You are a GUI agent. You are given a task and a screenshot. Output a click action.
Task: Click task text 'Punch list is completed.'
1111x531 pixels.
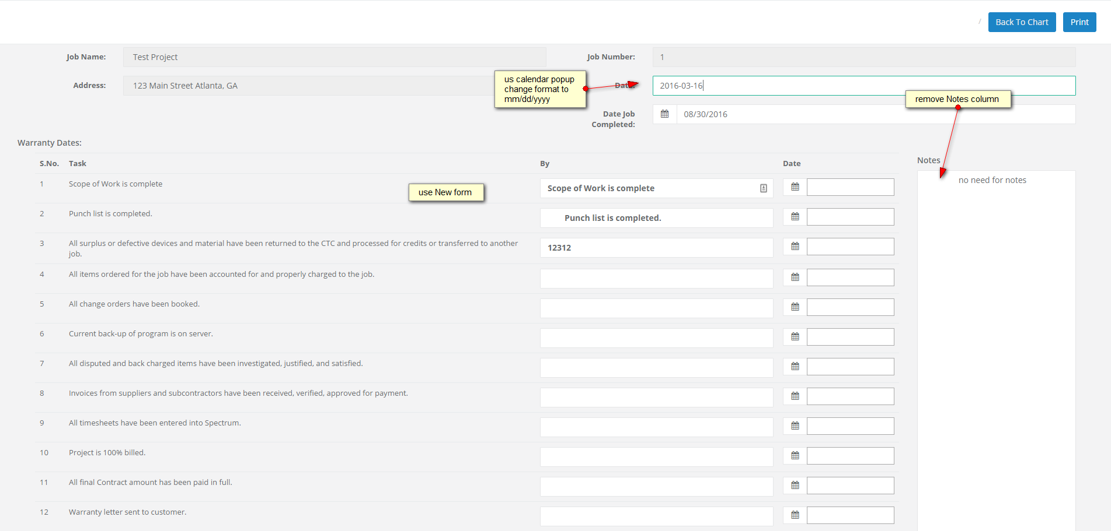point(110,214)
